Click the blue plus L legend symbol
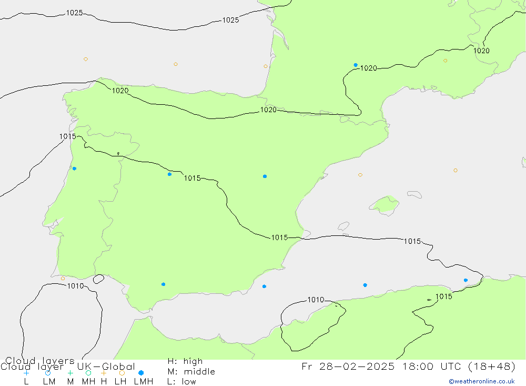Image resolution: width=526 pixels, height=386 pixels. 26,373
